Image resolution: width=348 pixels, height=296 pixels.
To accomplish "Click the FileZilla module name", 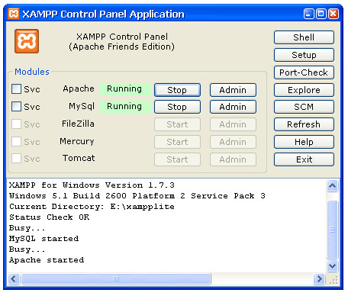I will click(x=78, y=124).
